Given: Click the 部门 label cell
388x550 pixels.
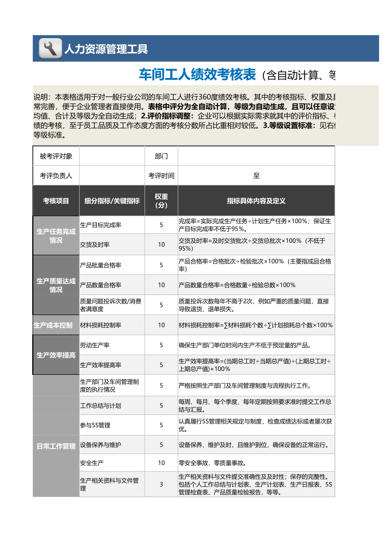Looking at the screenshot, I should pyautogui.click(x=161, y=156).
